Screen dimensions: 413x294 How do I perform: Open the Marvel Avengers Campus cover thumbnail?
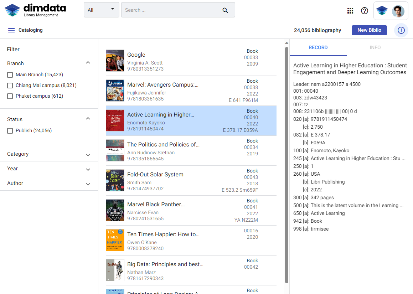(115, 91)
